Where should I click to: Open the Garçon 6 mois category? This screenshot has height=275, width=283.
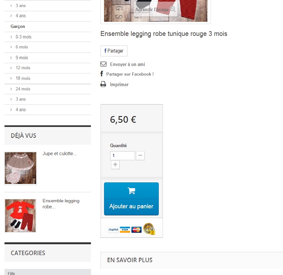coord(22,47)
